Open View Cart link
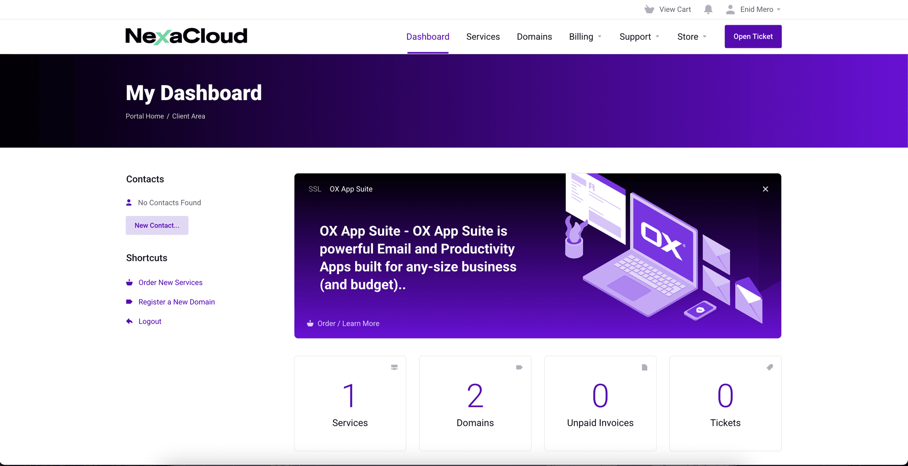 pyautogui.click(x=675, y=9)
